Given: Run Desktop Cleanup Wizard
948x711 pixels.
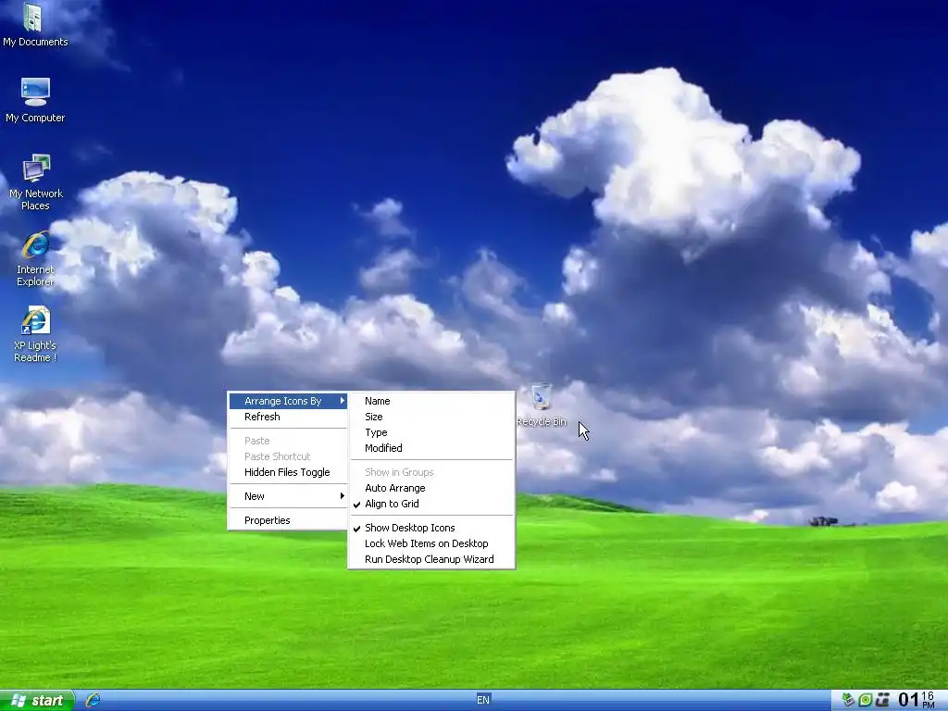Looking at the screenshot, I should pos(431,559).
